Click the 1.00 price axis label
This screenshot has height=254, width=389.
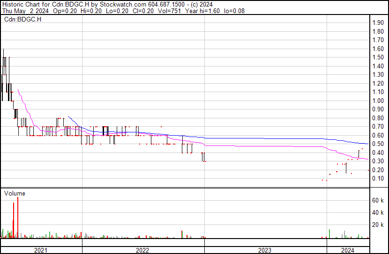click(x=377, y=101)
